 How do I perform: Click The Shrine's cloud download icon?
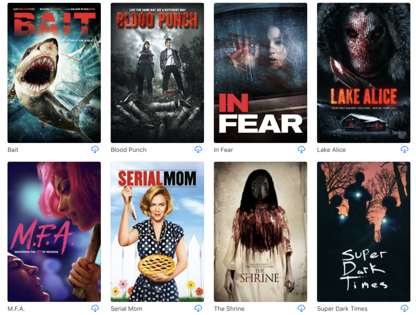click(x=301, y=308)
